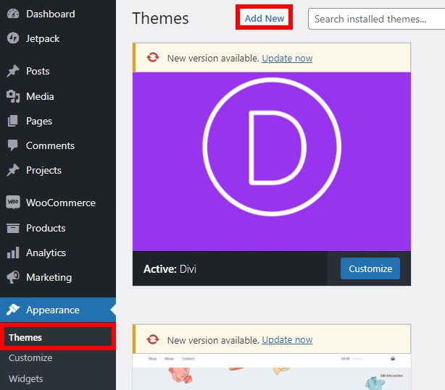Open the Analytics menu
This screenshot has width=445, height=390.
[x=58, y=253]
